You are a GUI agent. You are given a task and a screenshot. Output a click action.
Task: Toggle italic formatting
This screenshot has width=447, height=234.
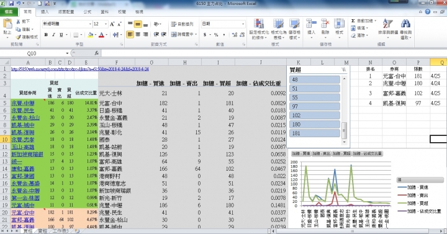[53, 35]
